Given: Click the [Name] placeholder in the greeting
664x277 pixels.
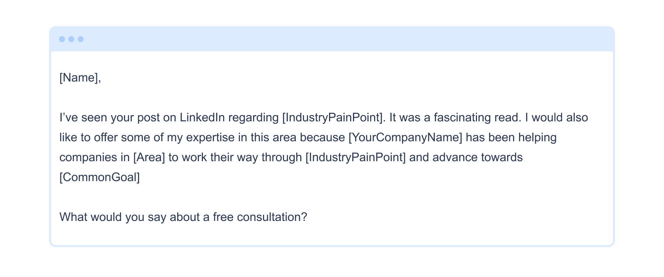Looking at the screenshot, I should (x=79, y=78).
